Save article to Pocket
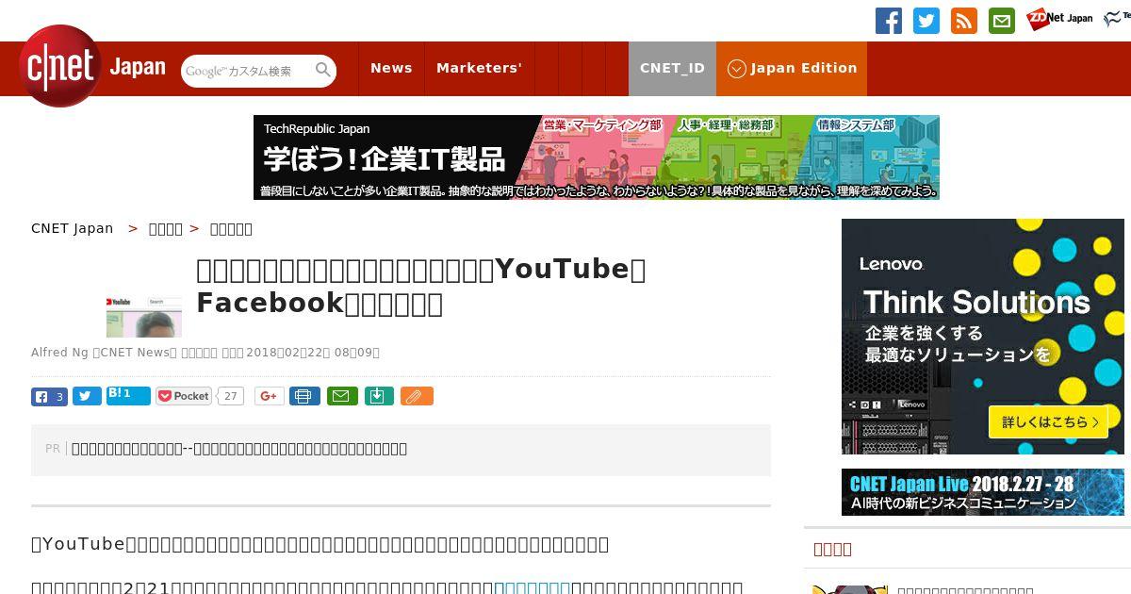This screenshot has width=1131, height=594. pos(184,396)
